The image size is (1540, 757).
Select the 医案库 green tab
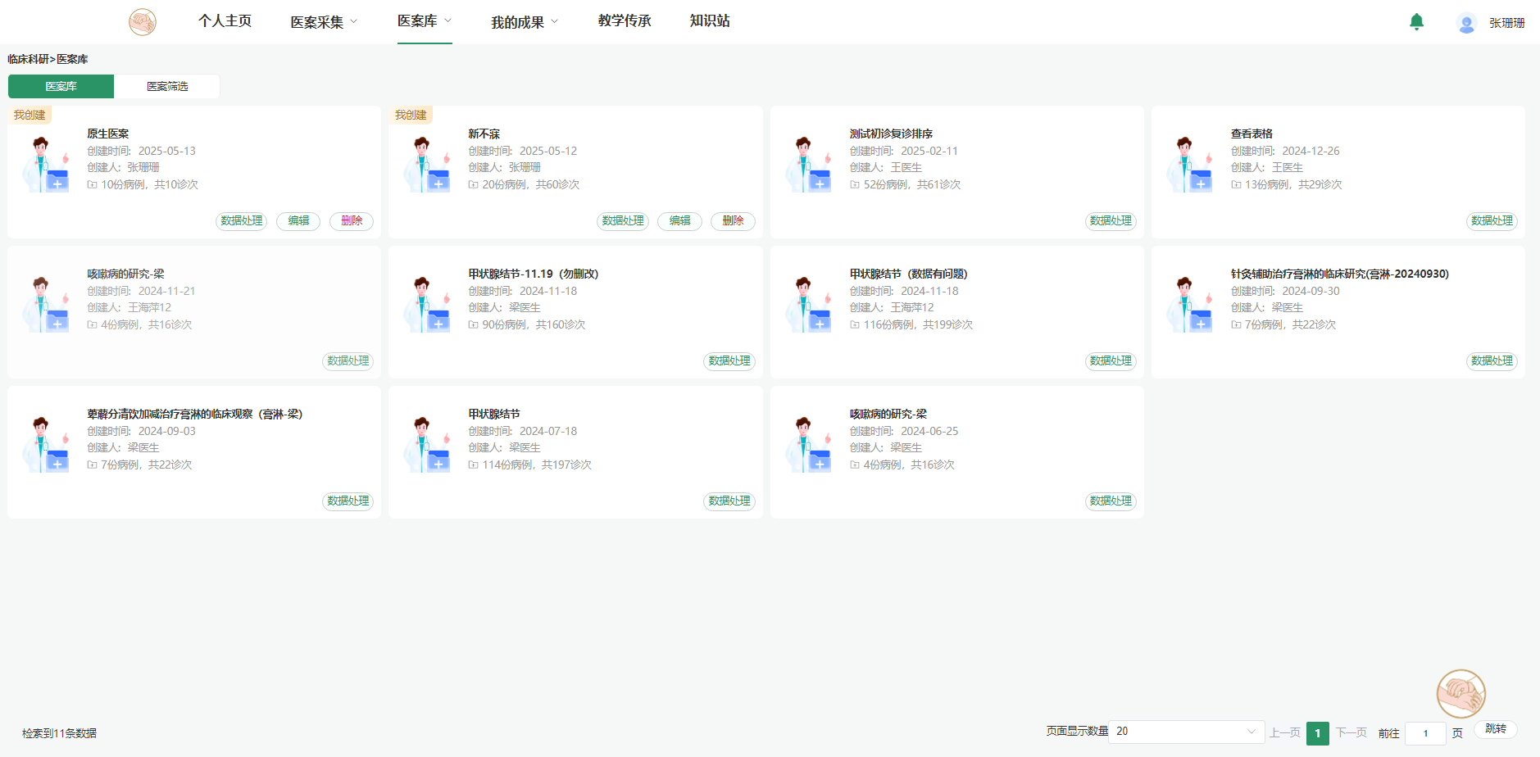click(61, 87)
